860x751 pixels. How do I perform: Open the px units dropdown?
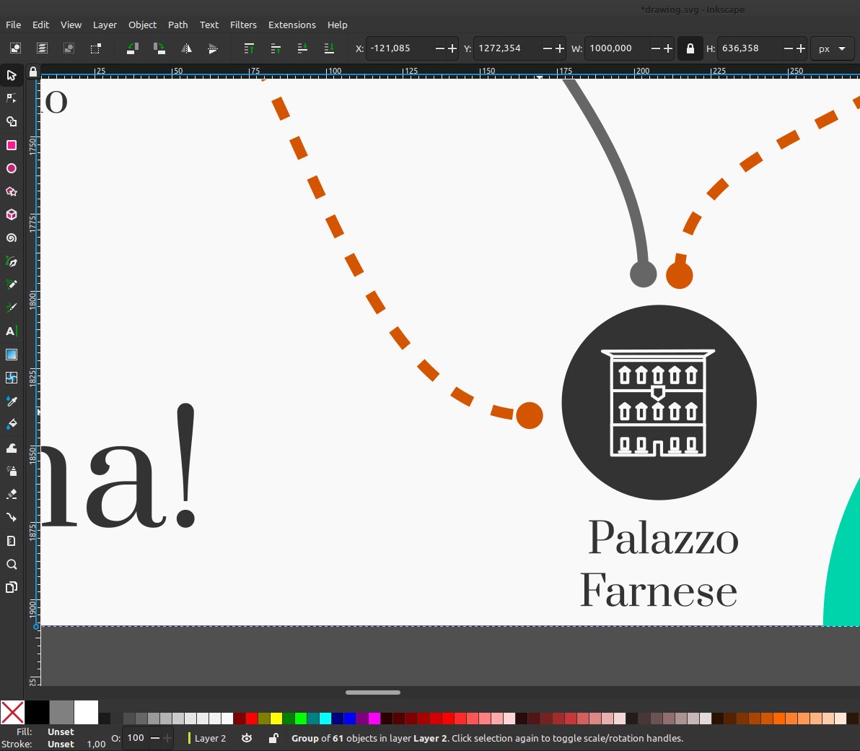pyautogui.click(x=833, y=48)
